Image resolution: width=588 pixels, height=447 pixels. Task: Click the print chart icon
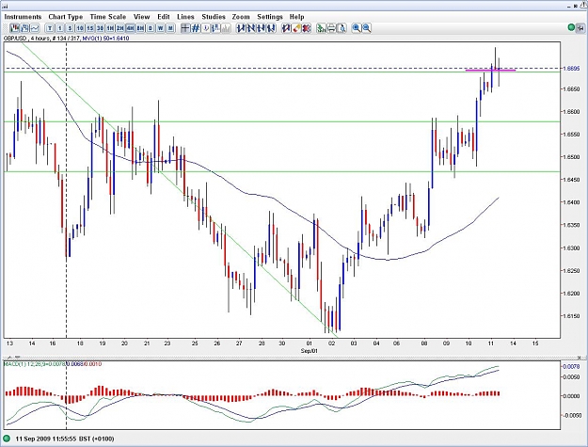coord(331,28)
